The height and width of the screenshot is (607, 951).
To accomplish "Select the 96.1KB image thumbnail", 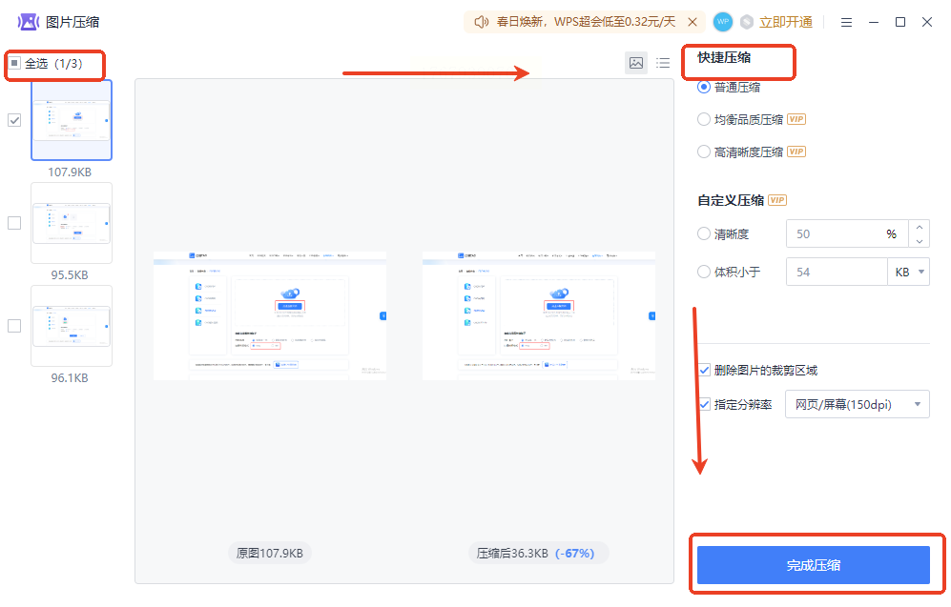I will tap(72, 326).
